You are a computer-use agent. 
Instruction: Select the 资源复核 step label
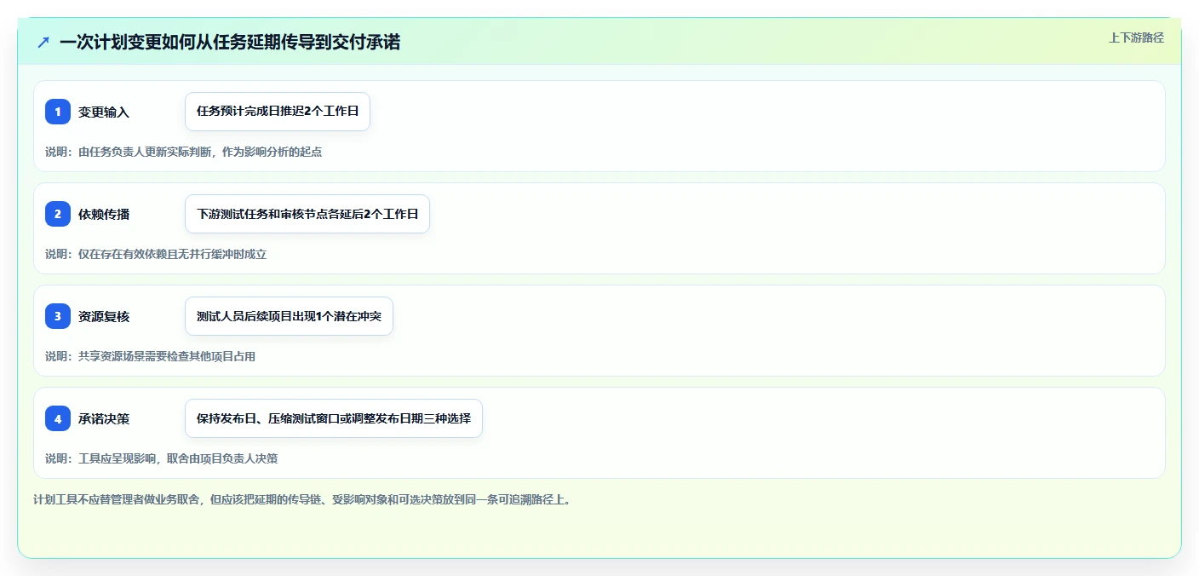pos(104,316)
